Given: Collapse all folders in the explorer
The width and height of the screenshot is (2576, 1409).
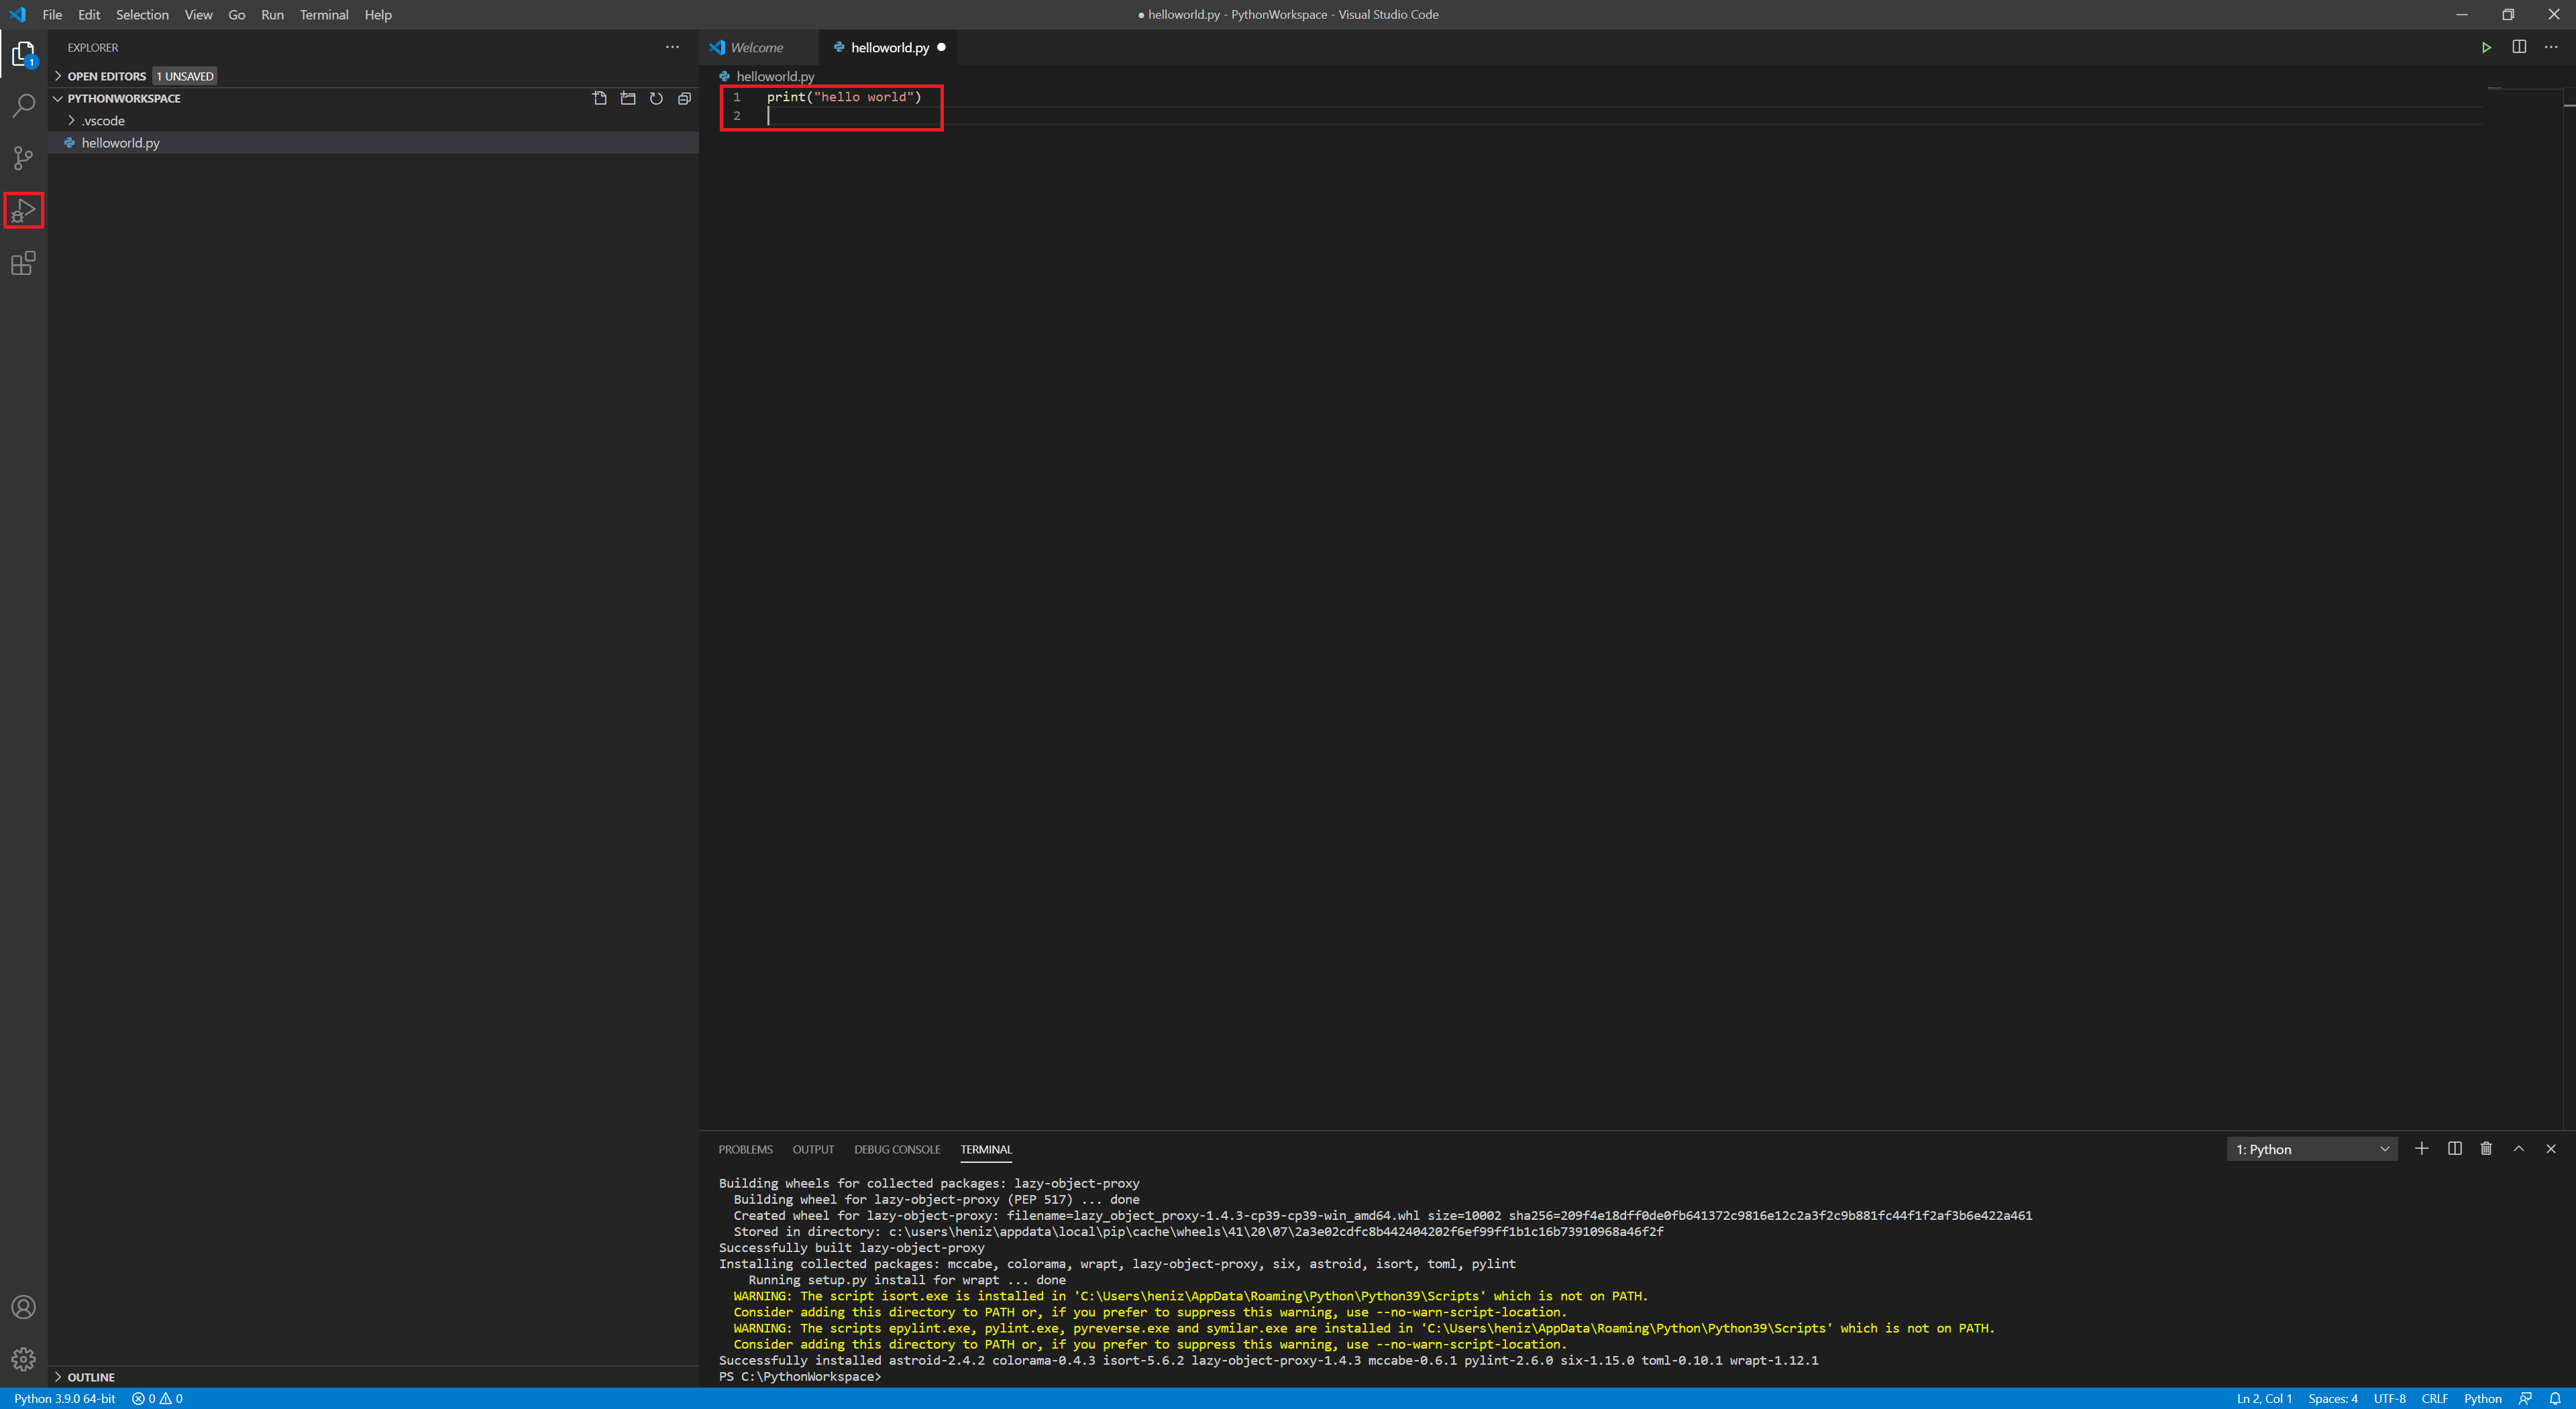Looking at the screenshot, I should pos(684,98).
